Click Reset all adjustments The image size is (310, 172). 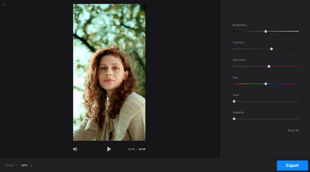click(293, 131)
